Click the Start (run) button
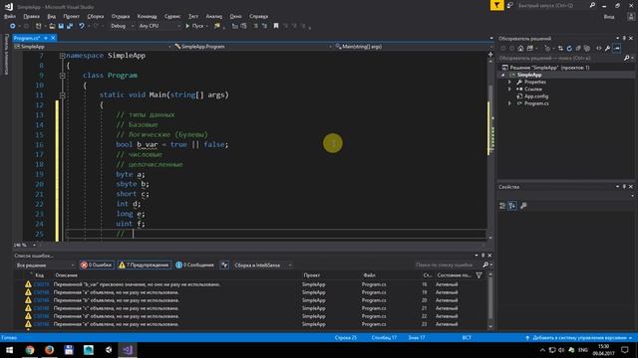The width and height of the screenshot is (638, 358). click(x=196, y=26)
